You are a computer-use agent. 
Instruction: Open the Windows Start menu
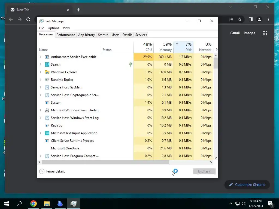pos(7,204)
